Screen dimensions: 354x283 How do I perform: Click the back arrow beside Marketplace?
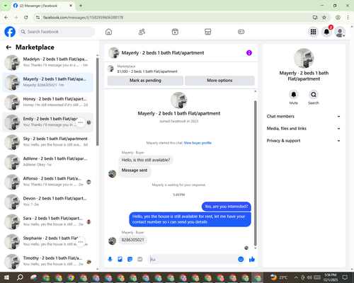[8, 47]
